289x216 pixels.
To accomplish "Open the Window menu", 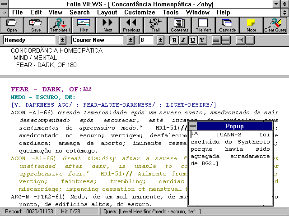I will point(198,13).
